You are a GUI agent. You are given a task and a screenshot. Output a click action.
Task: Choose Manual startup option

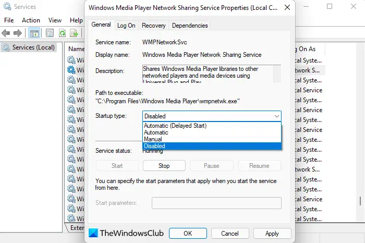212,139
